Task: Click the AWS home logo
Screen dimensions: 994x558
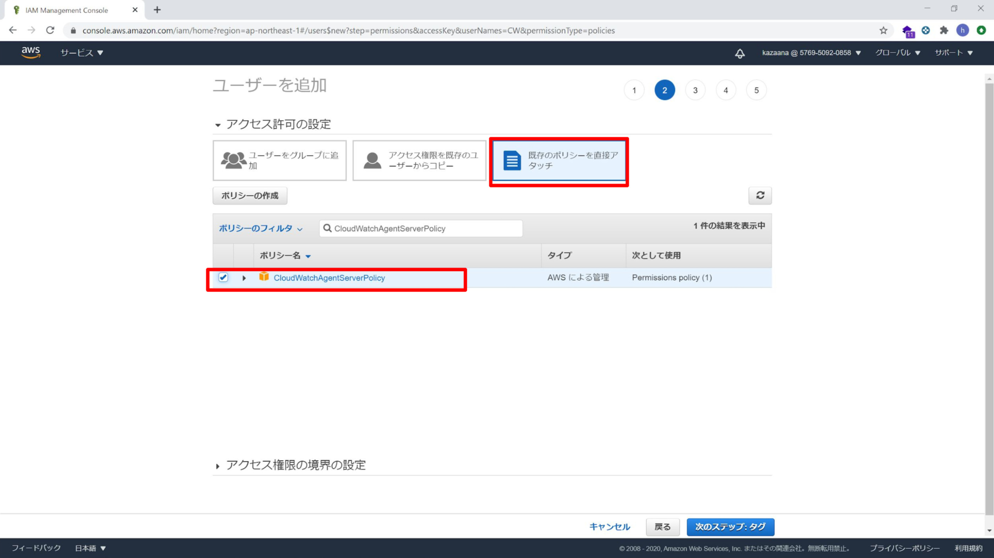Action: click(x=30, y=53)
